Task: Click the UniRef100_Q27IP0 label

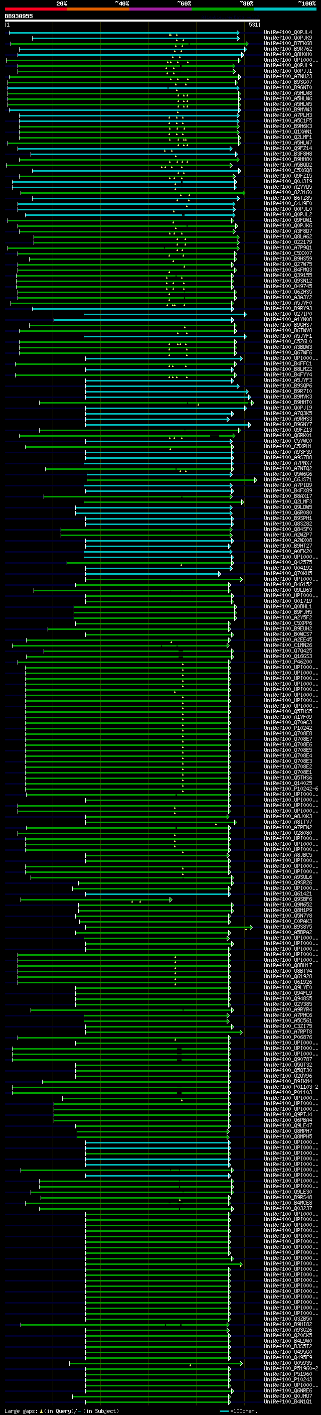Action: tap(288, 314)
